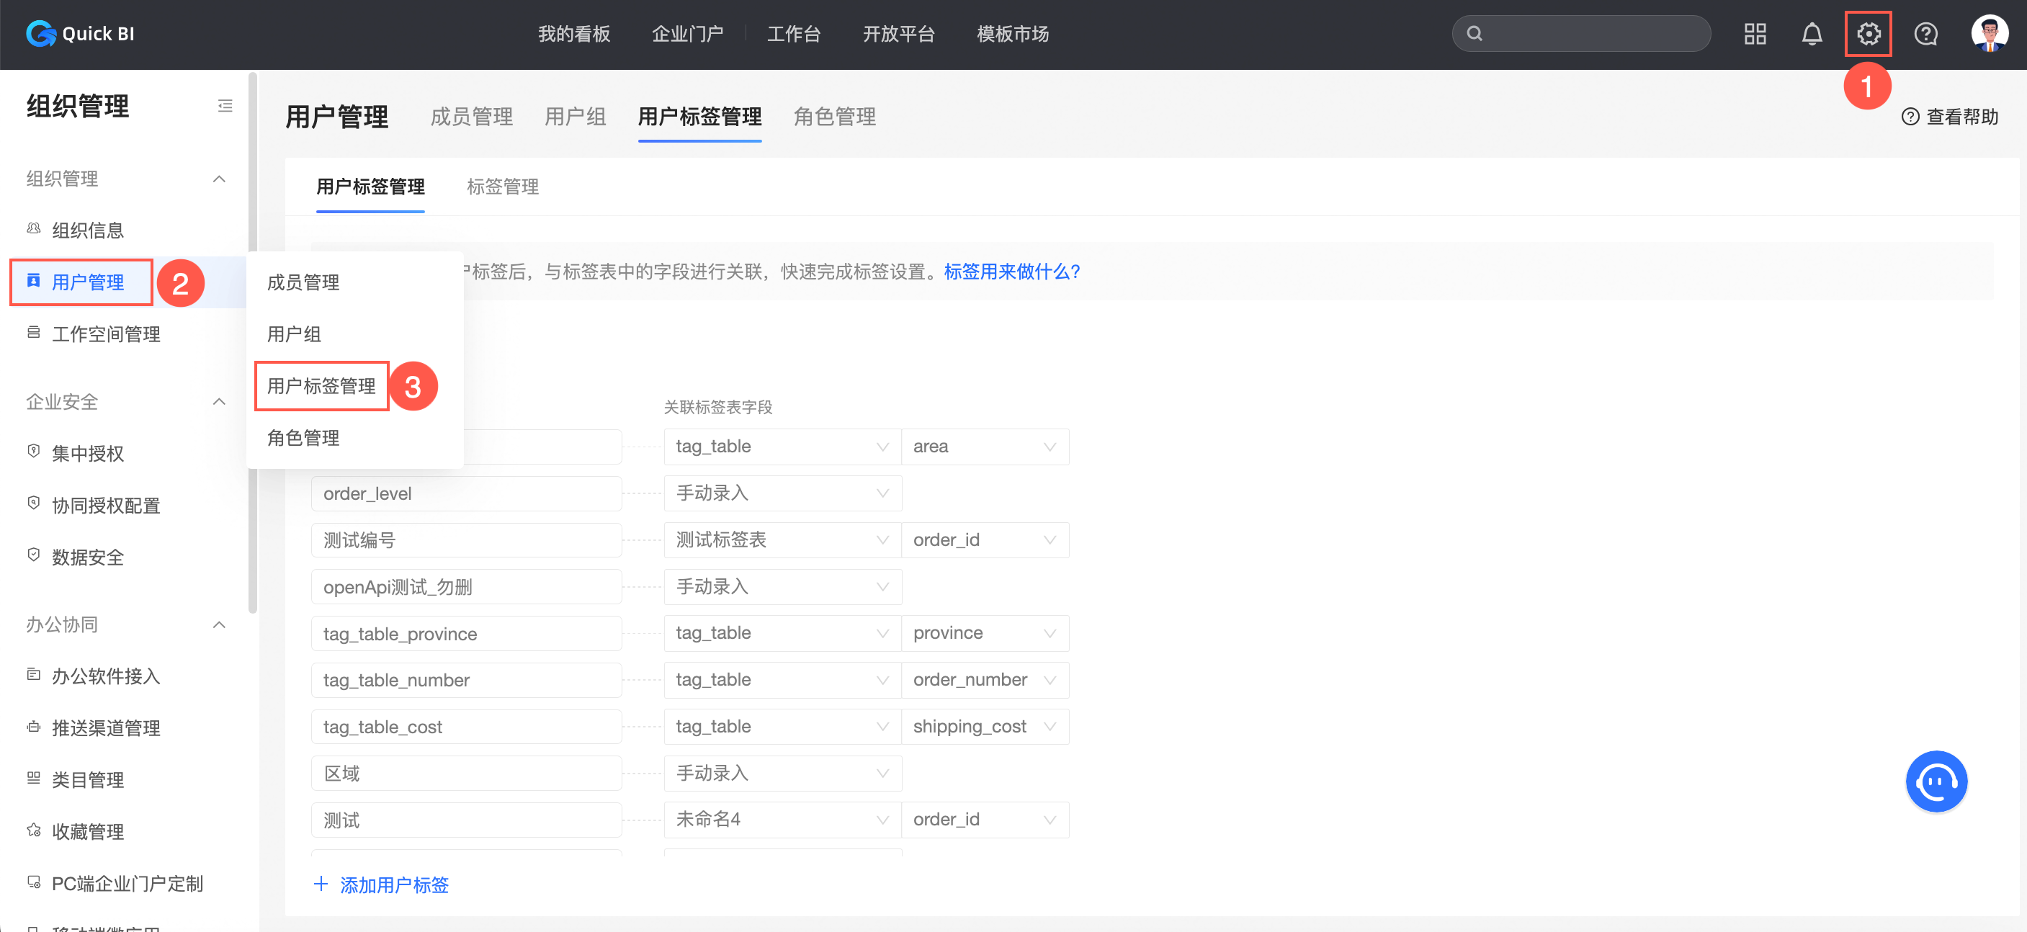Screen dimensions: 2027x932
Task: Collapse the 办公协同 sidebar section
Action: pos(220,624)
